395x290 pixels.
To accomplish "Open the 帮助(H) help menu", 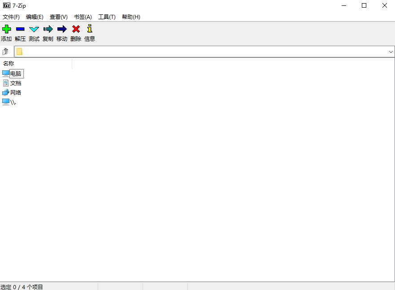I will tap(131, 17).
